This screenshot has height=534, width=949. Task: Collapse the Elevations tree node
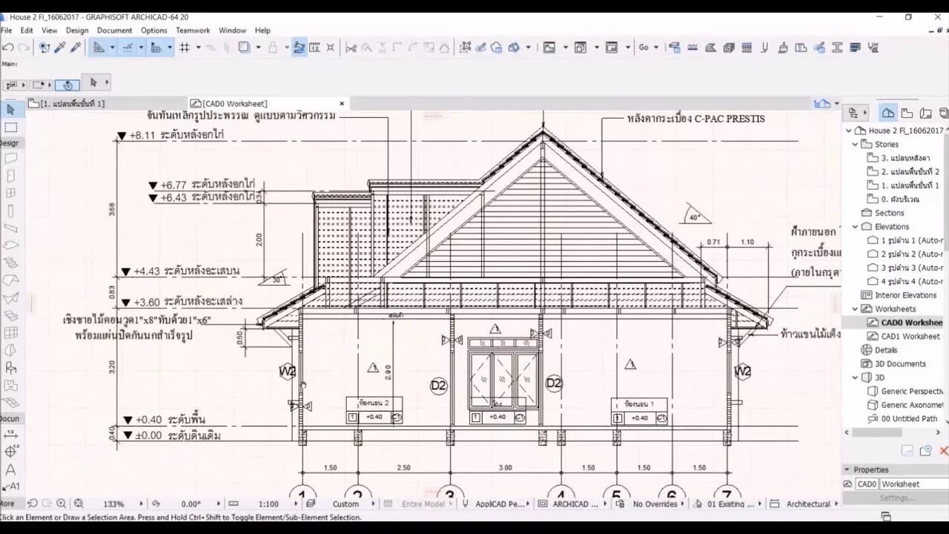[x=855, y=227]
